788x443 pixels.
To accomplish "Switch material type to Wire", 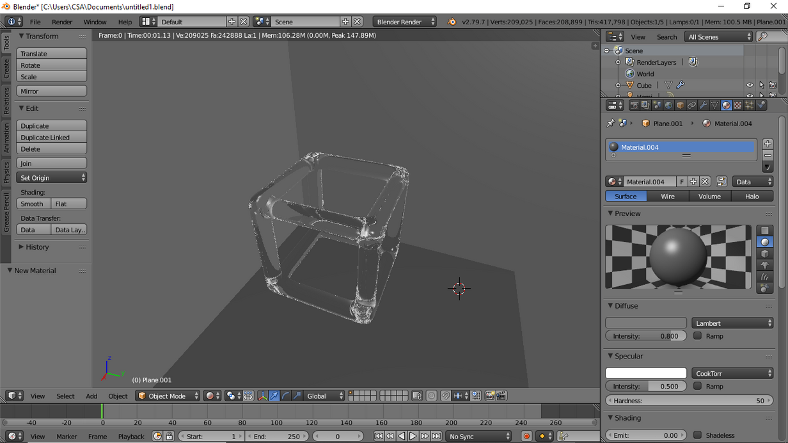I will coord(668,197).
